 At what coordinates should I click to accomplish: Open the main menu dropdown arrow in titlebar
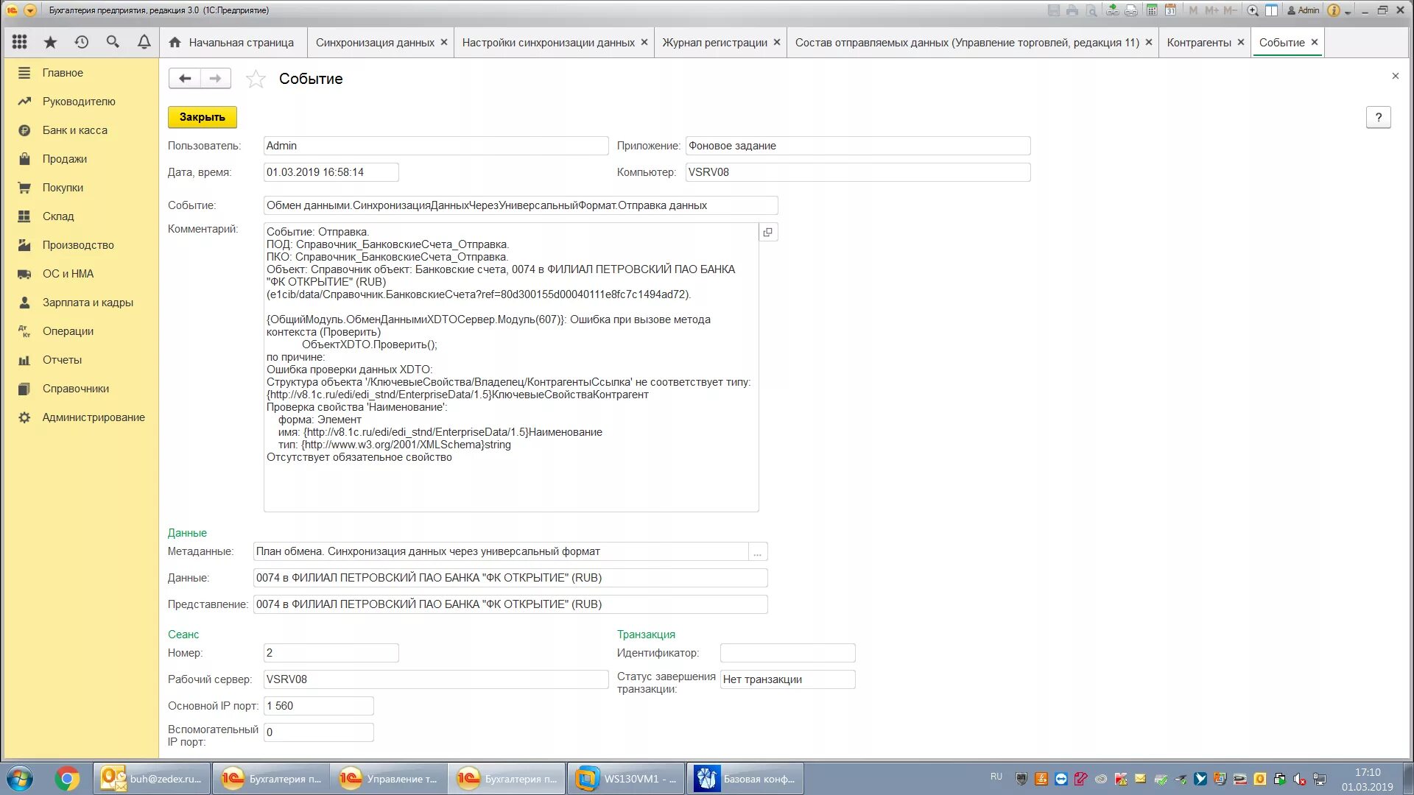coord(30,10)
